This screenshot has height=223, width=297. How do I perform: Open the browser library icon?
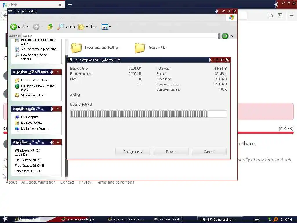271,16
